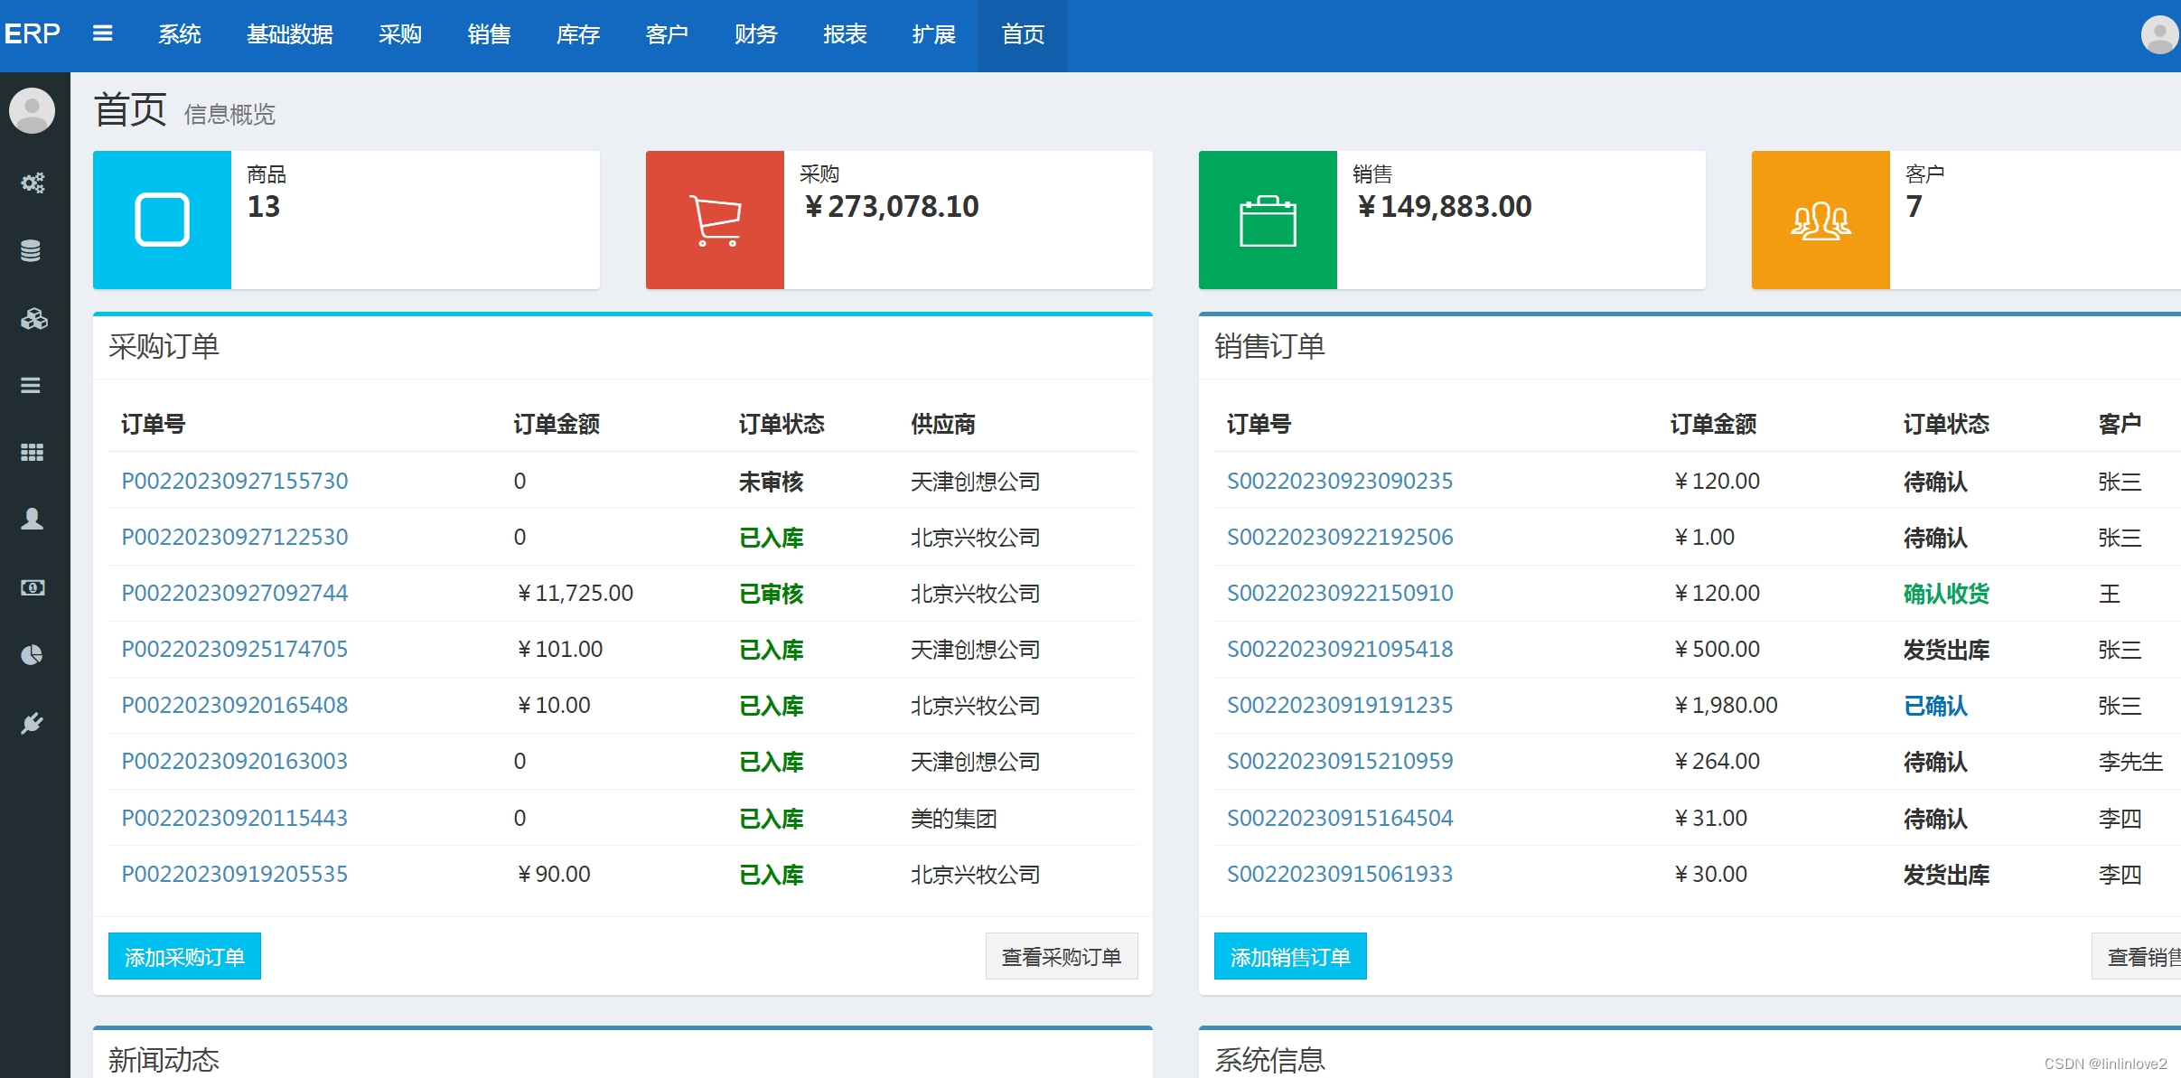Click 查看采购订单 button
This screenshot has width=2181, height=1078.
pos(1062,956)
